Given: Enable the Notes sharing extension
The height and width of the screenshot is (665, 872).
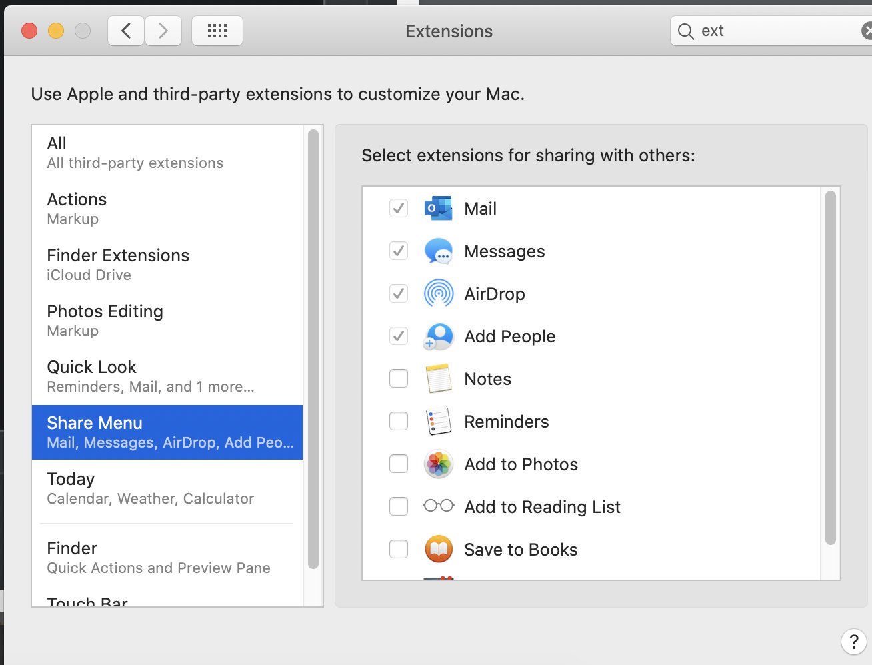Looking at the screenshot, I should (399, 379).
